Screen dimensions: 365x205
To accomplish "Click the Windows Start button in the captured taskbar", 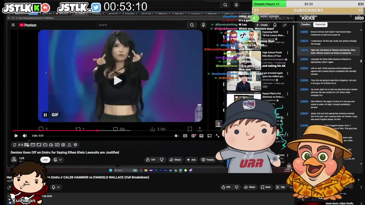I will [111, 171].
